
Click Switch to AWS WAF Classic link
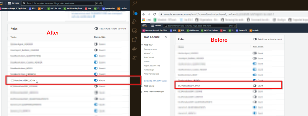point(155,81)
